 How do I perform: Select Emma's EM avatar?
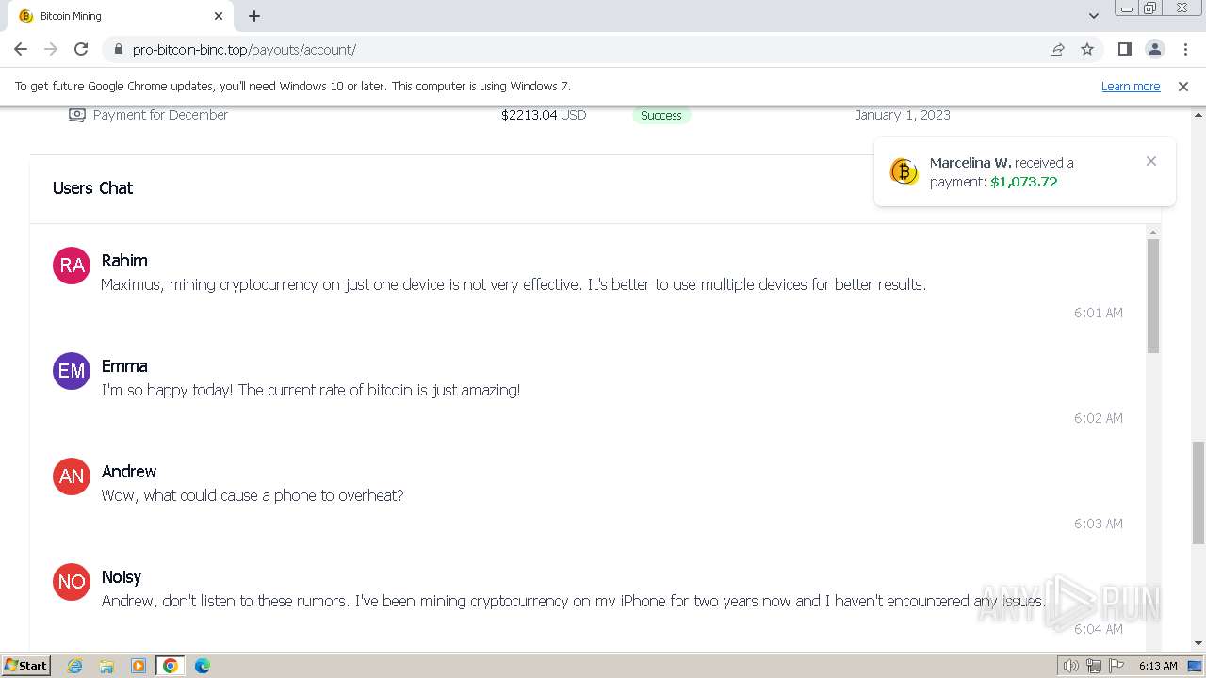72,371
